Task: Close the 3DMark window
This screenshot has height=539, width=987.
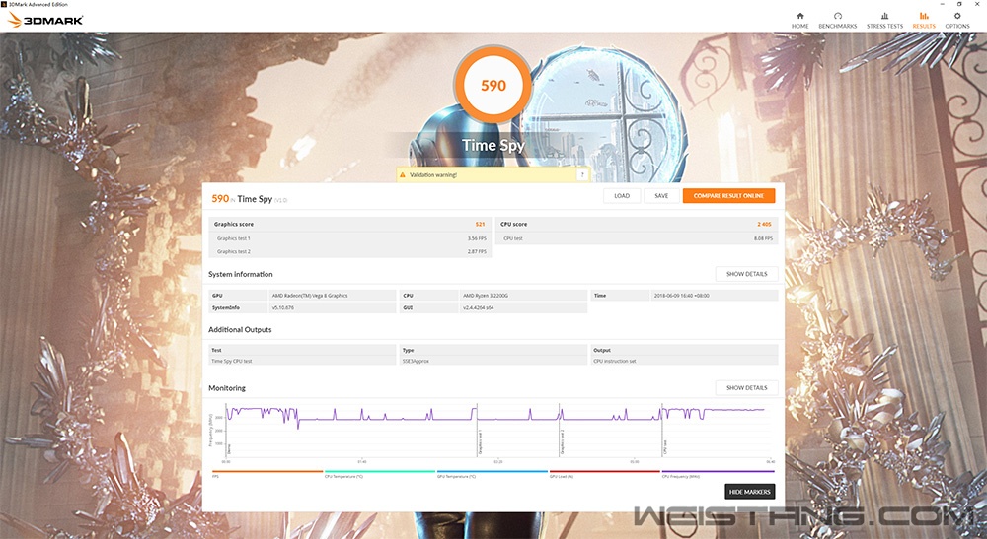Action: [977, 4]
